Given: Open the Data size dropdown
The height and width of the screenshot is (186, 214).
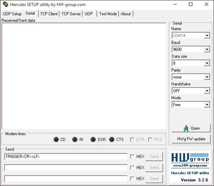Looking at the screenshot, I should (207, 63).
